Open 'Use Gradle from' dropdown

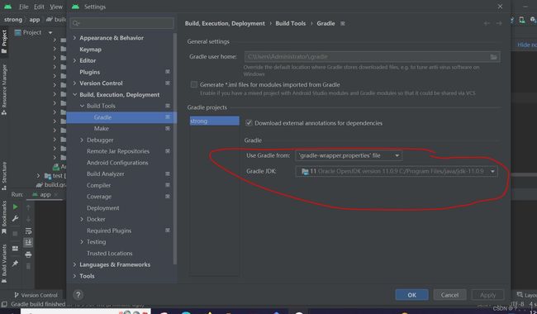click(349, 155)
